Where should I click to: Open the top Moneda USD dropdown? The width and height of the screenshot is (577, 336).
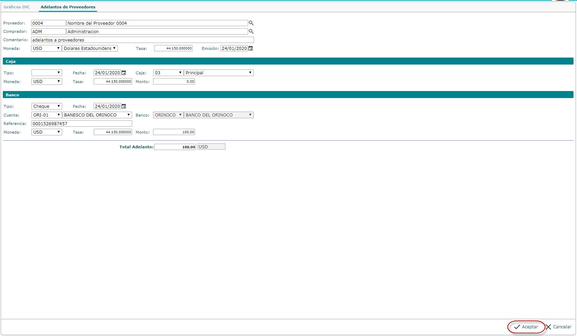pyautogui.click(x=46, y=48)
